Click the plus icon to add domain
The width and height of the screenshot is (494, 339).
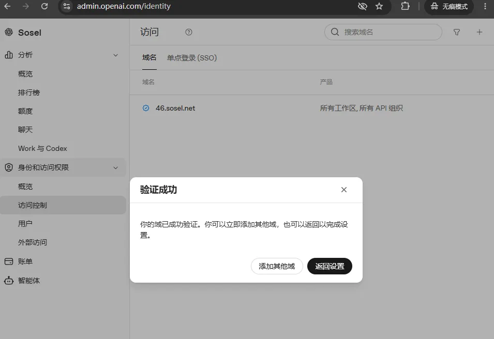pyautogui.click(x=479, y=32)
